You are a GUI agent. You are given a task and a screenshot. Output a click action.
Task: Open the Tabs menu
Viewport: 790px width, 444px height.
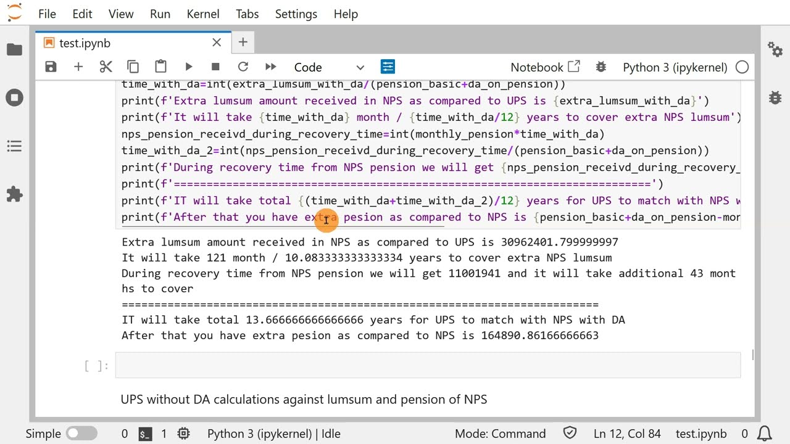coord(247,14)
